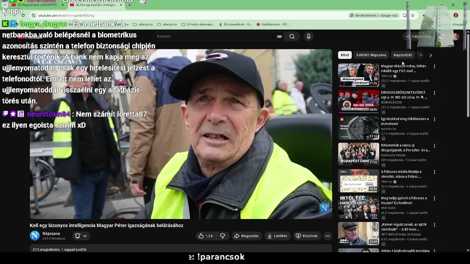Click the site info icon in address bar
This screenshot has height=264, width=470.
pyautogui.click(x=34, y=15)
